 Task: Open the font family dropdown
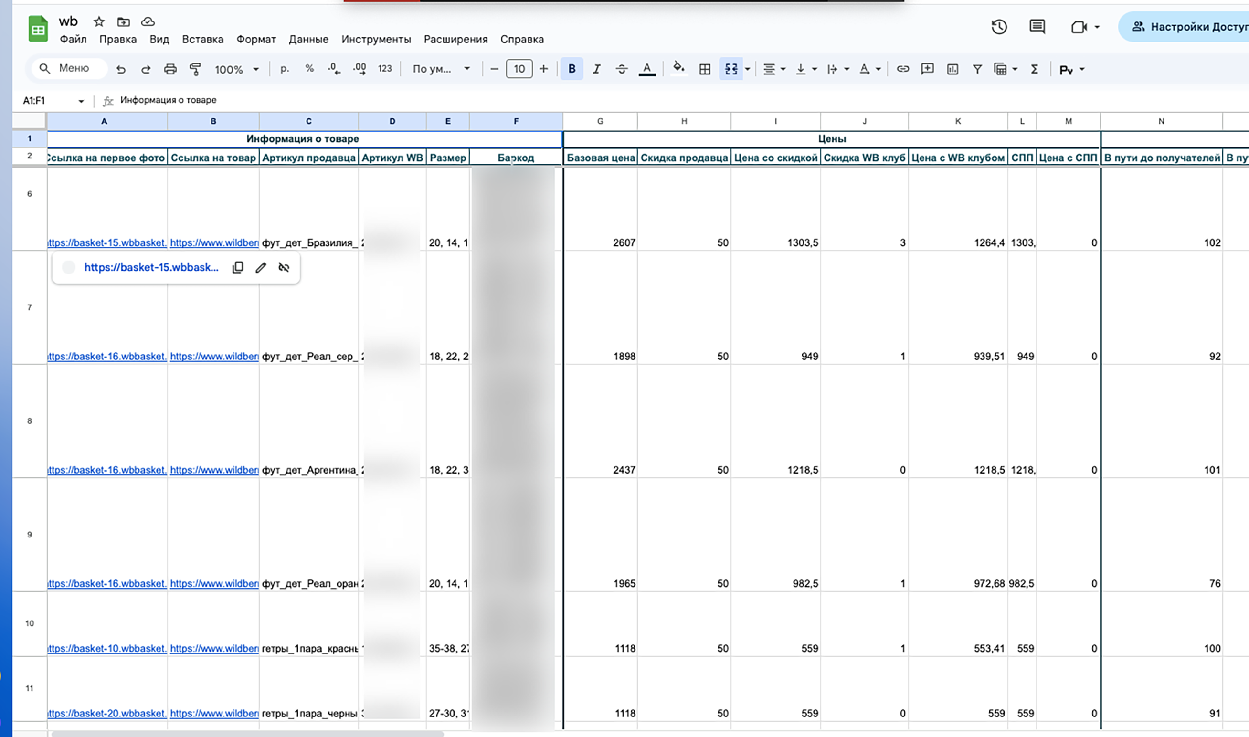point(441,69)
